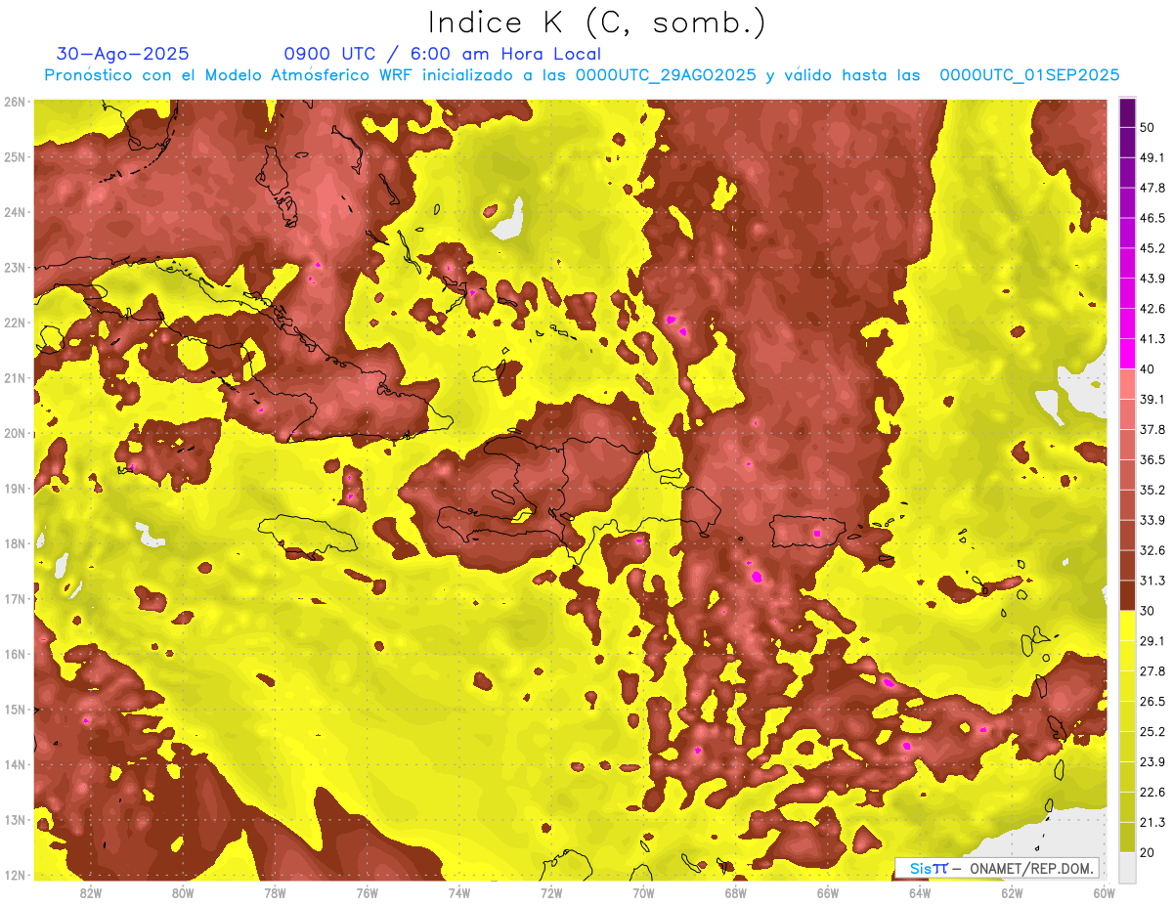This screenshot has width=1173, height=906.
Task: Select the colorbar value 22.6
Action: click(1151, 793)
